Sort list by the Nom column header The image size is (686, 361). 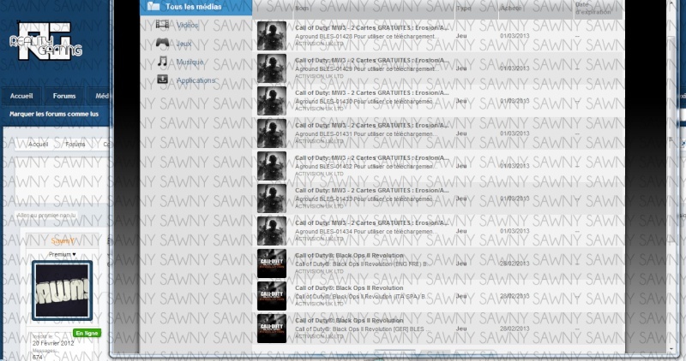point(374,9)
